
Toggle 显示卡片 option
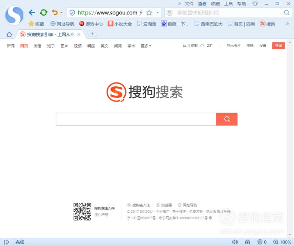[x=234, y=45]
